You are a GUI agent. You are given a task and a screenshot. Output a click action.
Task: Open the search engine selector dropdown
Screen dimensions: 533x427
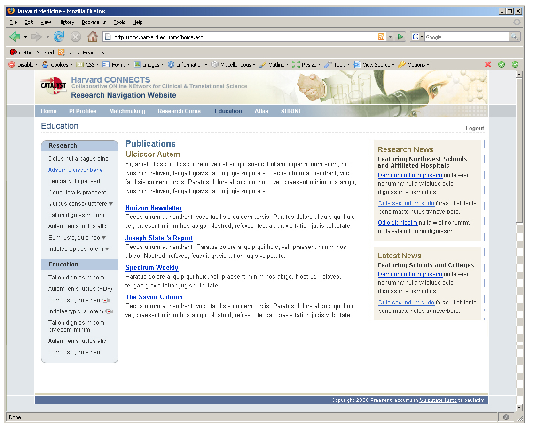click(418, 37)
